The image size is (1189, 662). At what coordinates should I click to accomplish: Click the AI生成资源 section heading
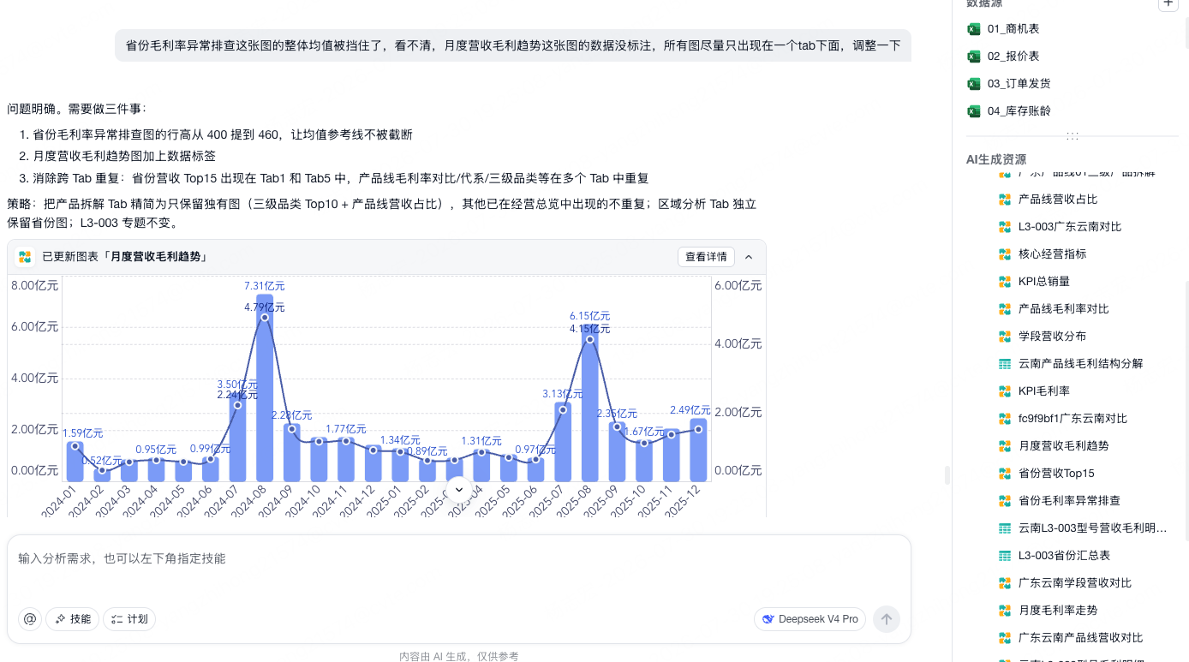(996, 160)
